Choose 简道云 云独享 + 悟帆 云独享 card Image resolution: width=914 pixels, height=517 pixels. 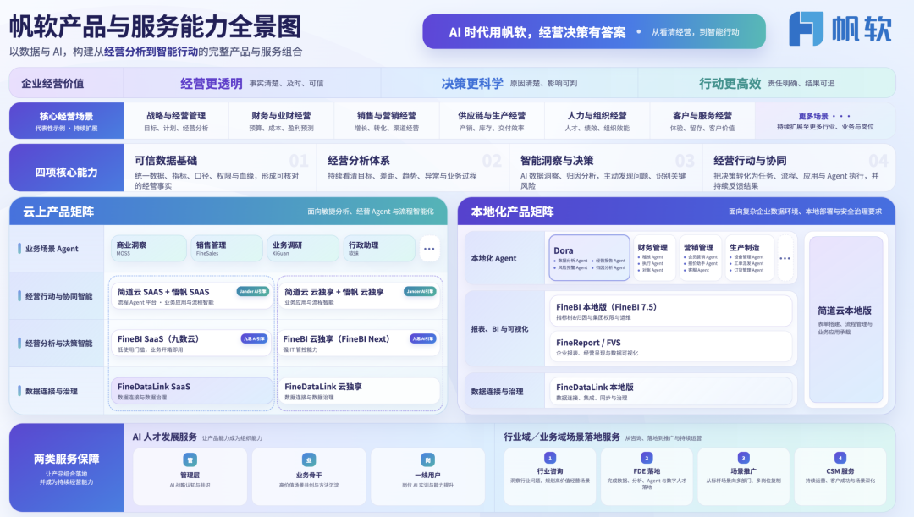(359, 296)
